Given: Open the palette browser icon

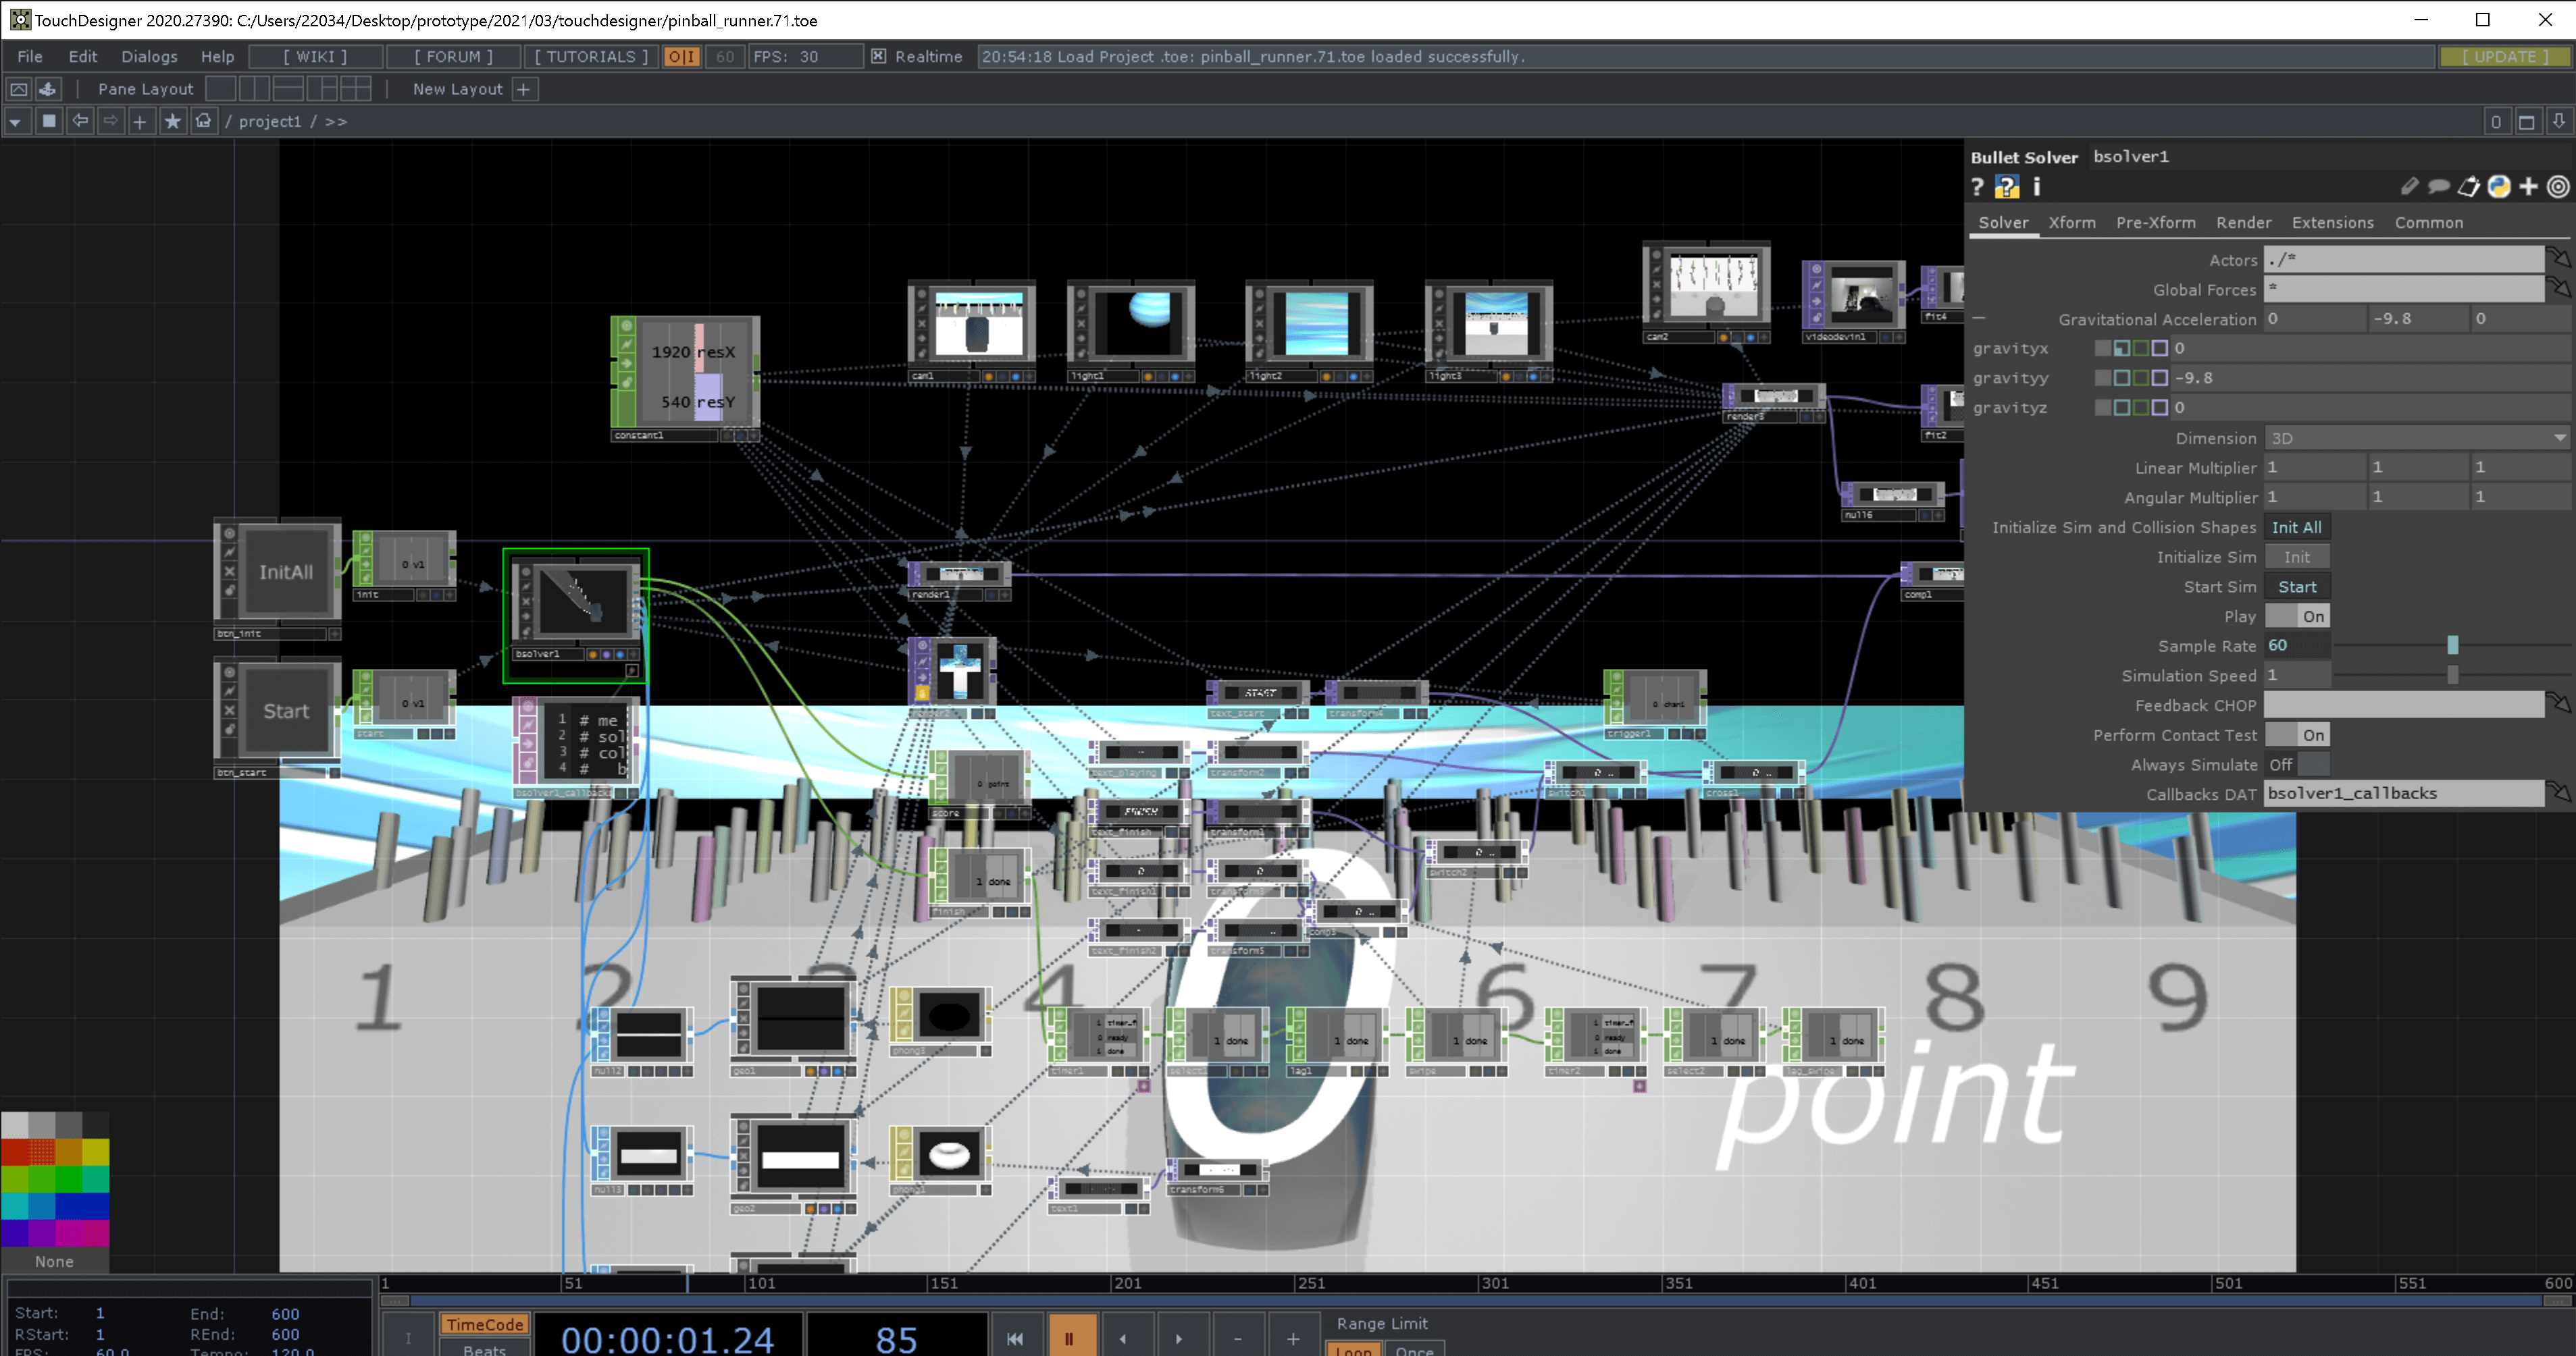Looking at the screenshot, I should click(x=47, y=89).
